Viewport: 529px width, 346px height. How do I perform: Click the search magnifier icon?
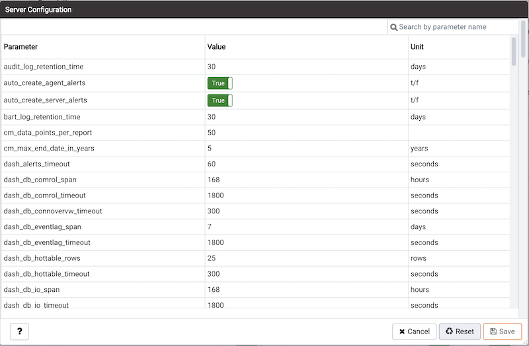click(x=393, y=27)
